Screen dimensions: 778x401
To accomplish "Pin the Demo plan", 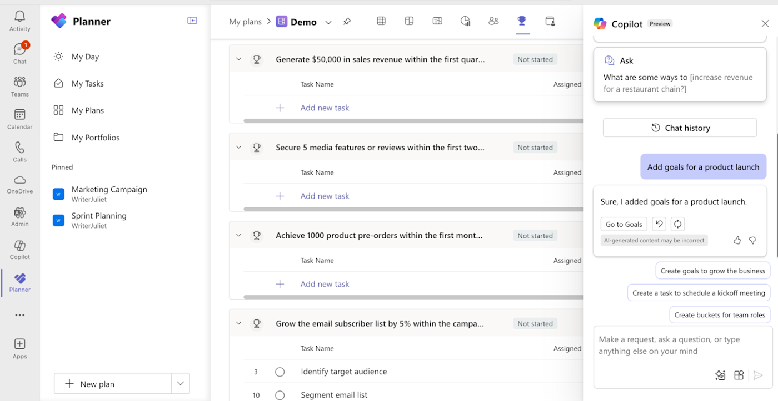I will (347, 22).
